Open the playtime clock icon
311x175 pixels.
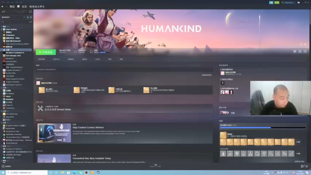coord(75,52)
